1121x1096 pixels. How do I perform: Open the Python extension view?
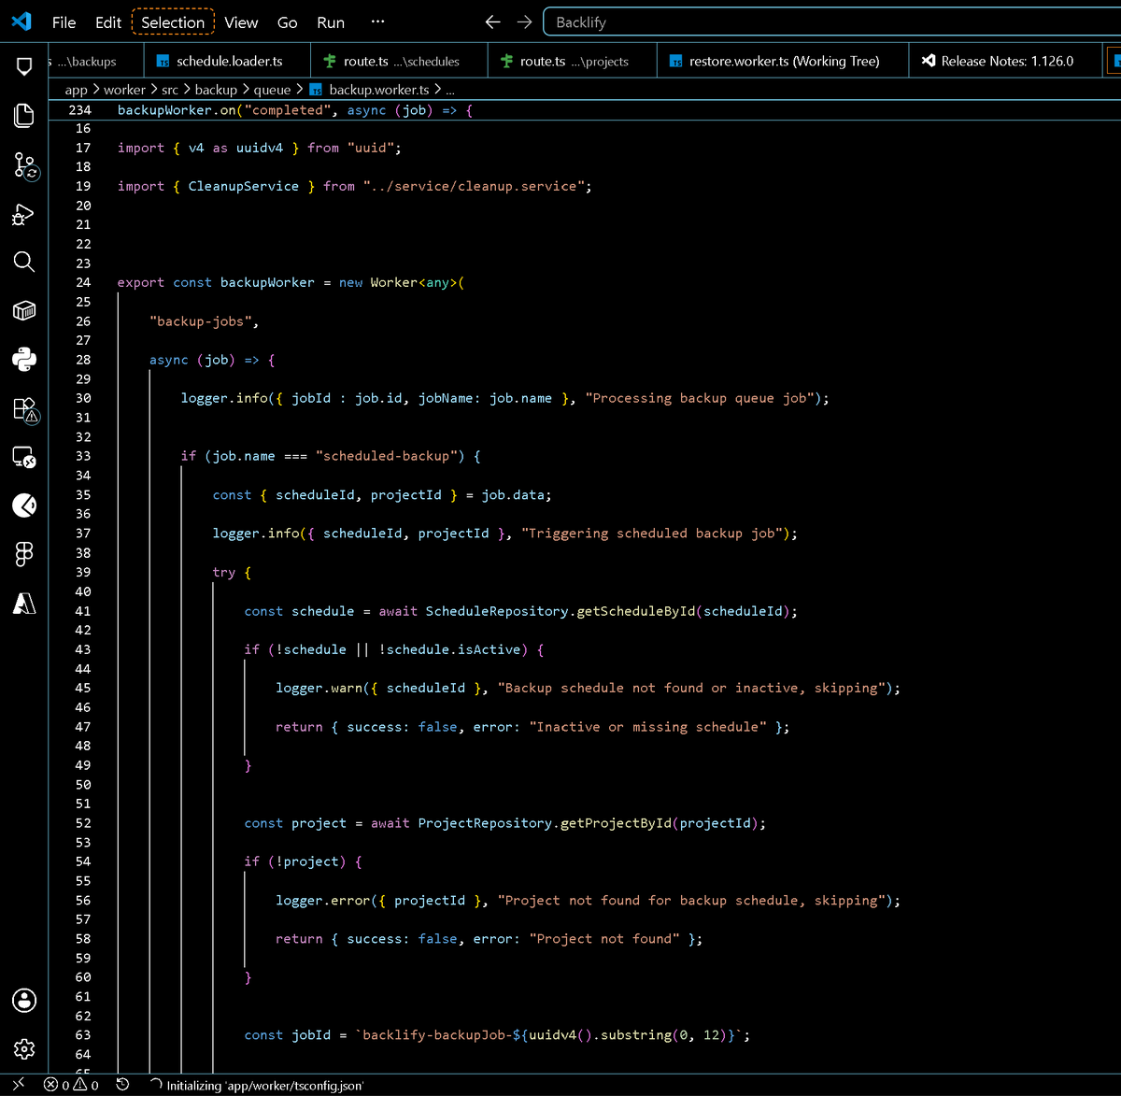(x=24, y=359)
